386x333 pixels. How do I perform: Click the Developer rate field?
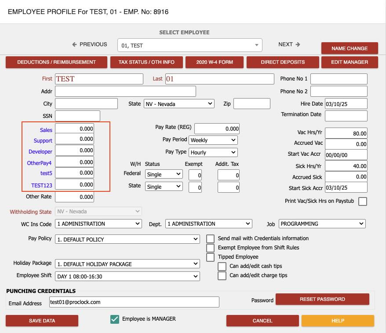point(74,150)
